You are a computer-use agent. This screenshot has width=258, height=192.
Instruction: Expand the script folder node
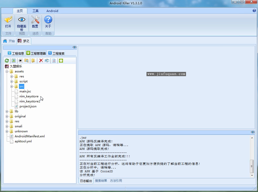[12, 82]
